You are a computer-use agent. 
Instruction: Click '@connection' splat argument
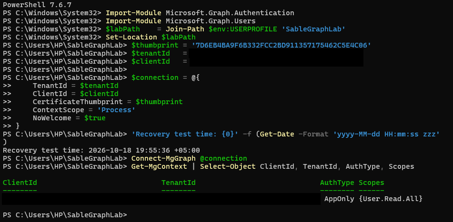(223, 158)
